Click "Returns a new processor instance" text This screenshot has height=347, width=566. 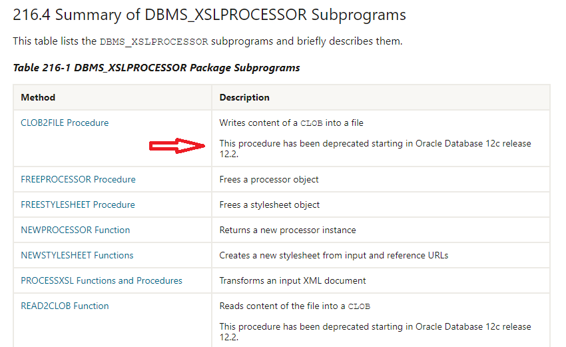(288, 230)
